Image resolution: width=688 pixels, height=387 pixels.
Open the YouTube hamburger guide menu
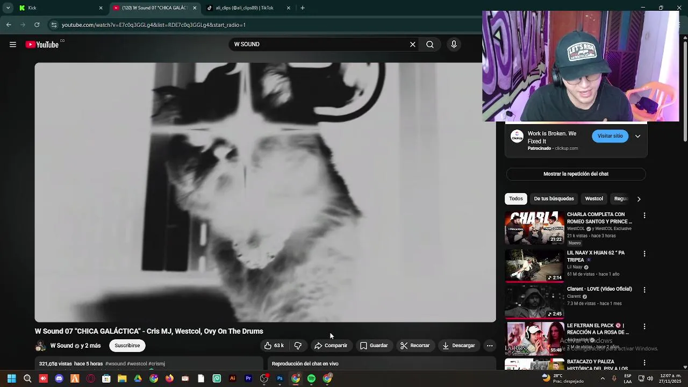click(13, 45)
